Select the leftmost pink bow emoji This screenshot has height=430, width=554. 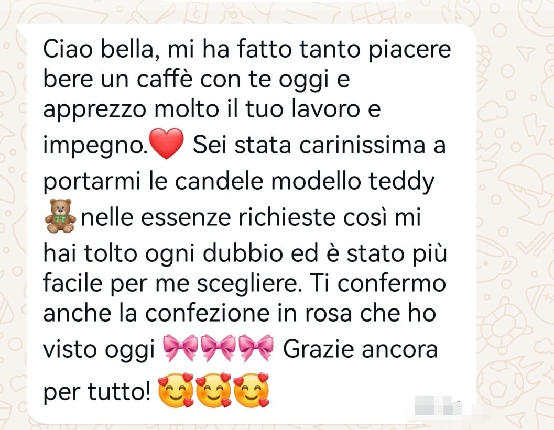tap(181, 348)
